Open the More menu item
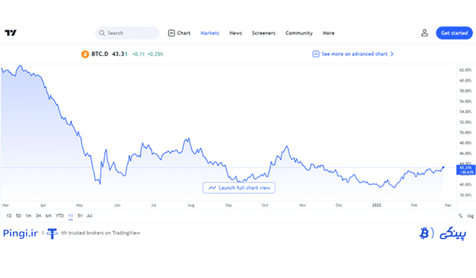 pyautogui.click(x=329, y=33)
